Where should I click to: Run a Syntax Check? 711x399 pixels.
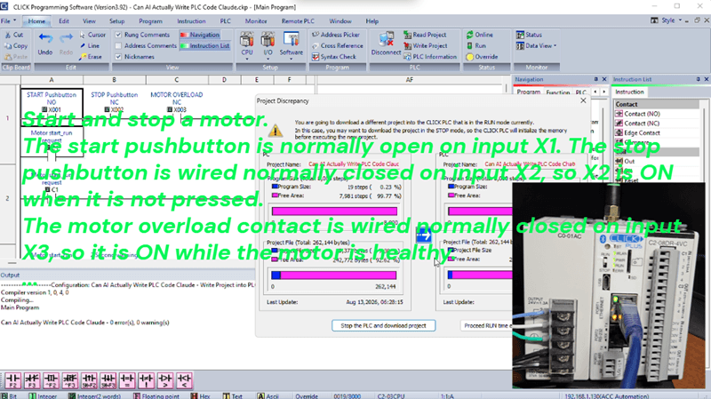click(334, 57)
